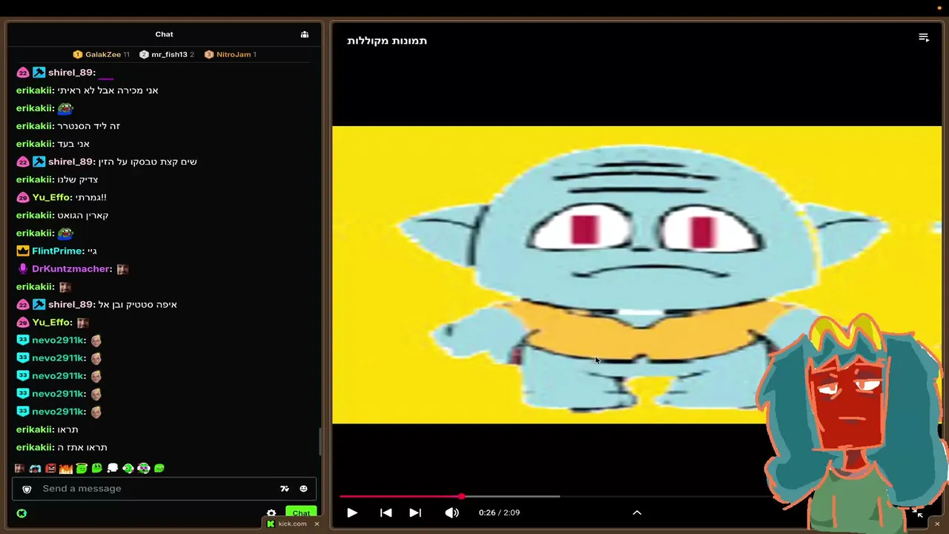Play the video in the player
This screenshot has width=949, height=534.
(352, 512)
